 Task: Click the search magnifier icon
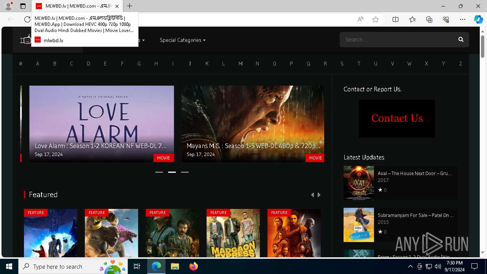pos(461,40)
